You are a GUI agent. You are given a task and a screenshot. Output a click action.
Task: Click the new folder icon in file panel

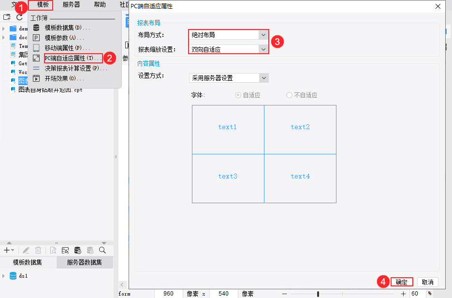[x=7, y=17]
